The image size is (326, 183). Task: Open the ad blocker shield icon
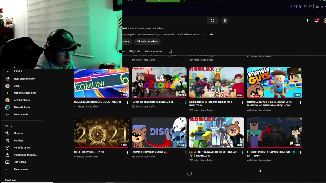[301, 6]
